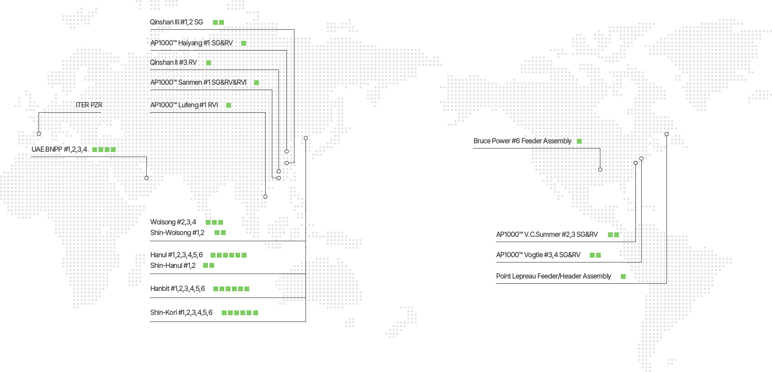772x372 pixels.
Task: Click the Shin-Hanul #1,2 label
Action: point(173,266)
